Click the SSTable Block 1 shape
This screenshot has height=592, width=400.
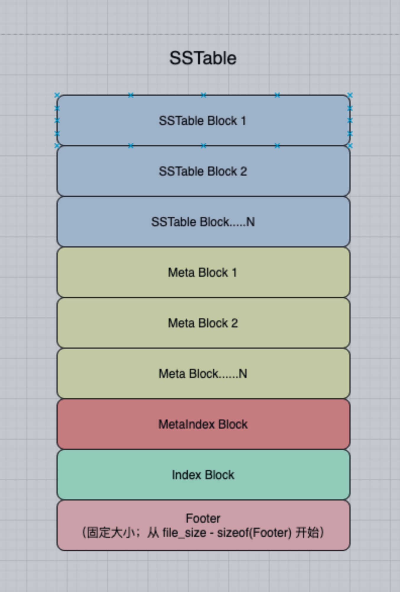[x=204, y=120]
